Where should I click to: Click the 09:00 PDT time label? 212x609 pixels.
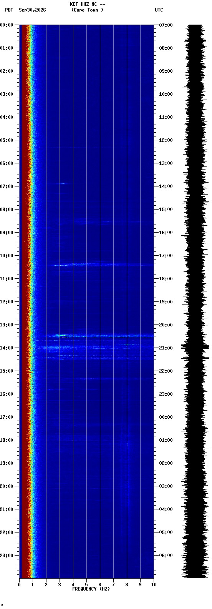7,233
